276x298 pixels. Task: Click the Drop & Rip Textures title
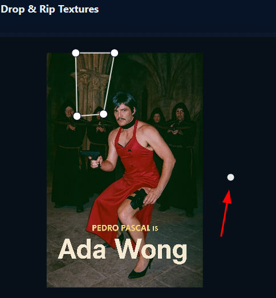point(50,9)
